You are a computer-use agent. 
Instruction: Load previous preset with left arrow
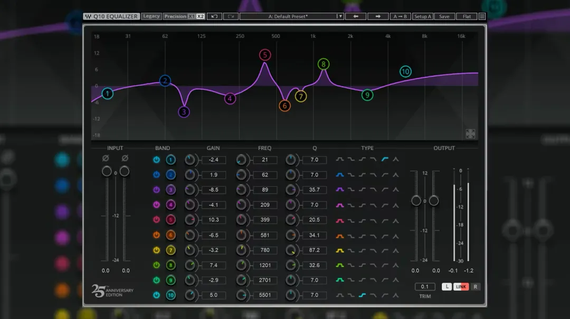[x=356, y=16]
